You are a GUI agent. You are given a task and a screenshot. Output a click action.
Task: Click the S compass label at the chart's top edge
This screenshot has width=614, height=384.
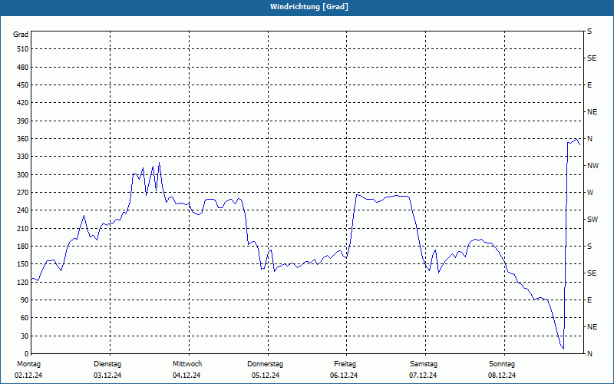[x=589, y=31]
